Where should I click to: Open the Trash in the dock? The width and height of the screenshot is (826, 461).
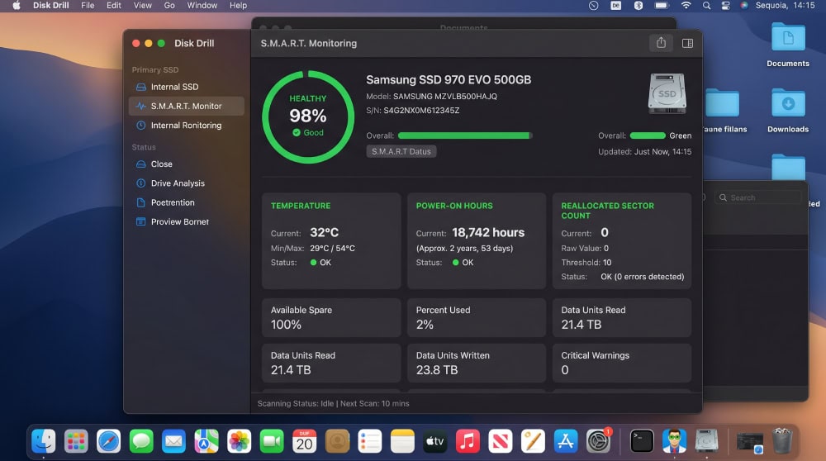782,441
